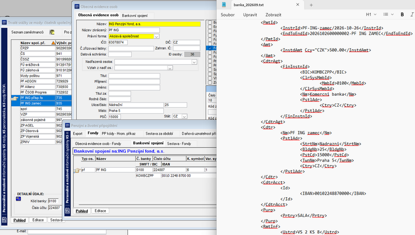
Task: Check the Ex checkbox in the list
Action: (x=210, y=27)
